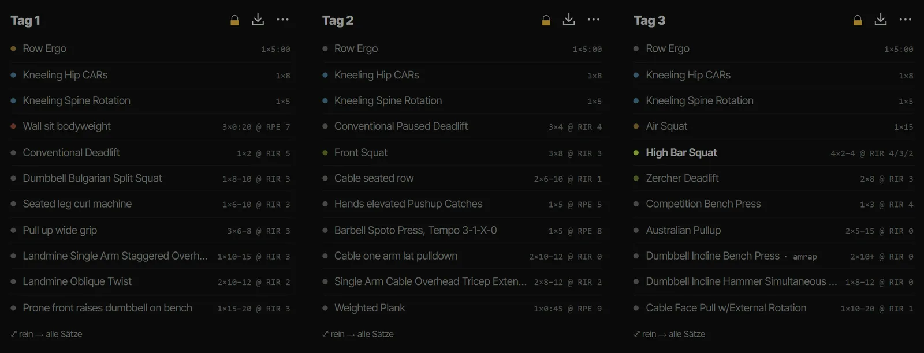Open the Tag 3 heading
Screen dimensions: 924x353
[649, 21]
